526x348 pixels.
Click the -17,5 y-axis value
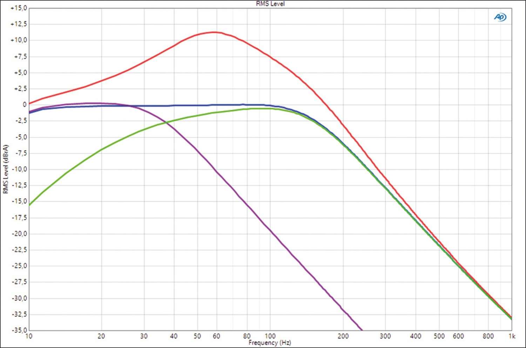(20, 218)
